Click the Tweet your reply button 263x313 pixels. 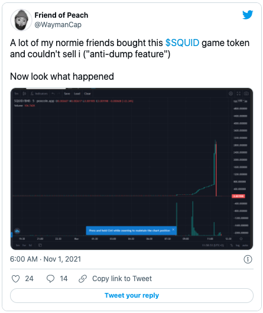tap(132, 295)
